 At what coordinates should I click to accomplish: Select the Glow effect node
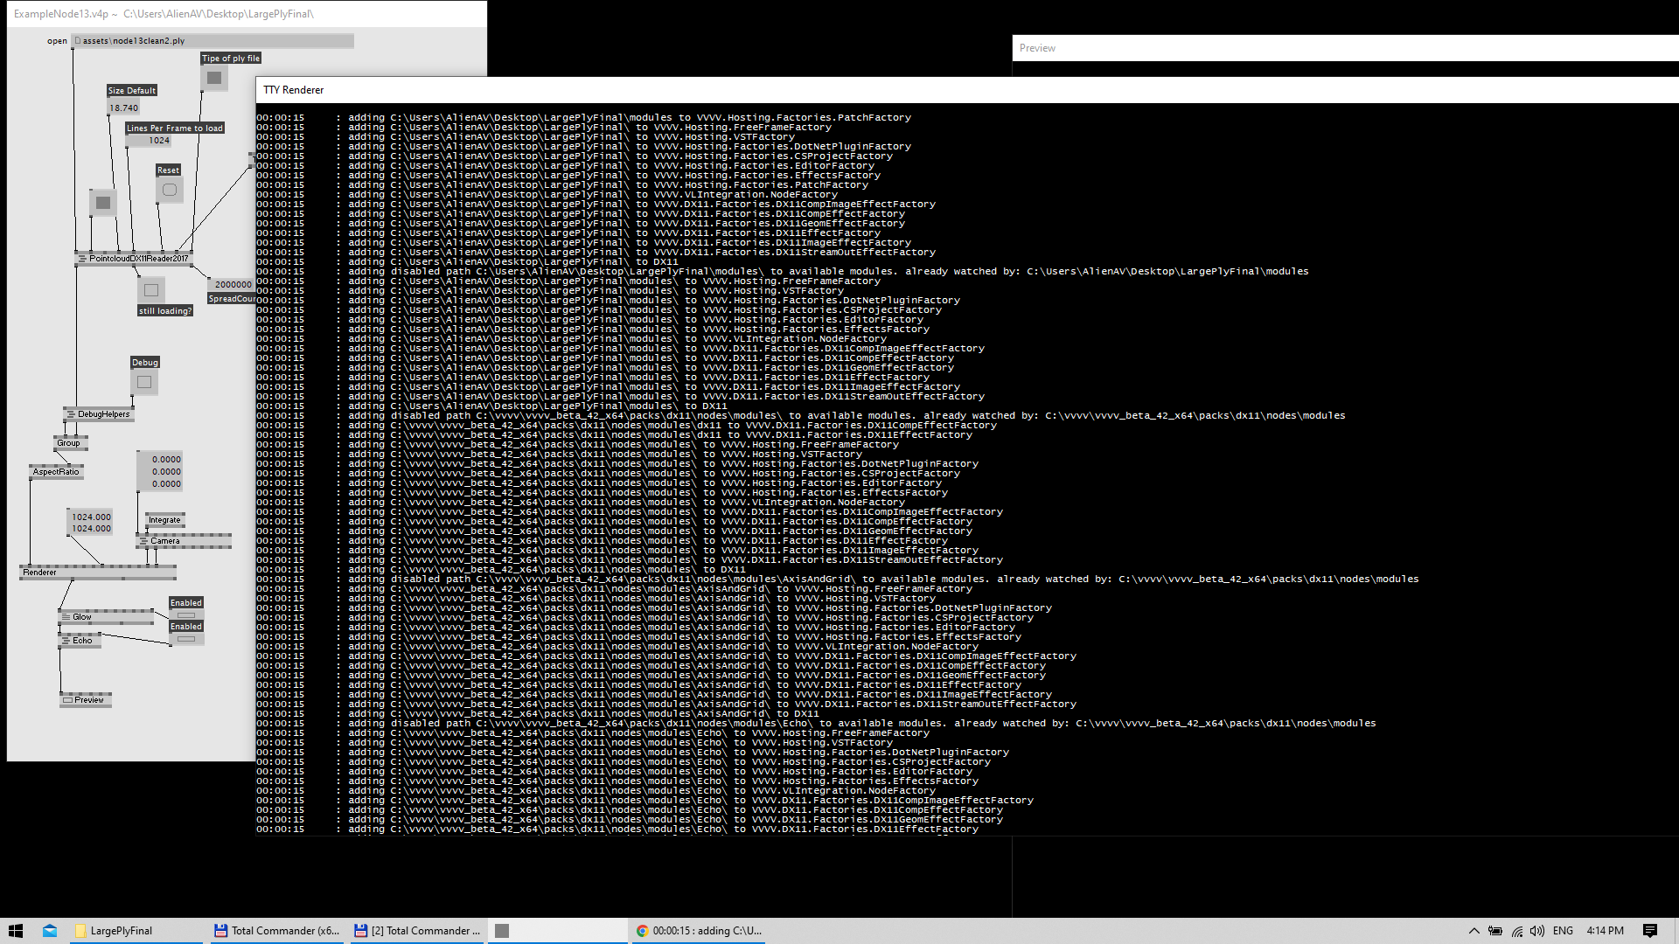tap(106, 617)
